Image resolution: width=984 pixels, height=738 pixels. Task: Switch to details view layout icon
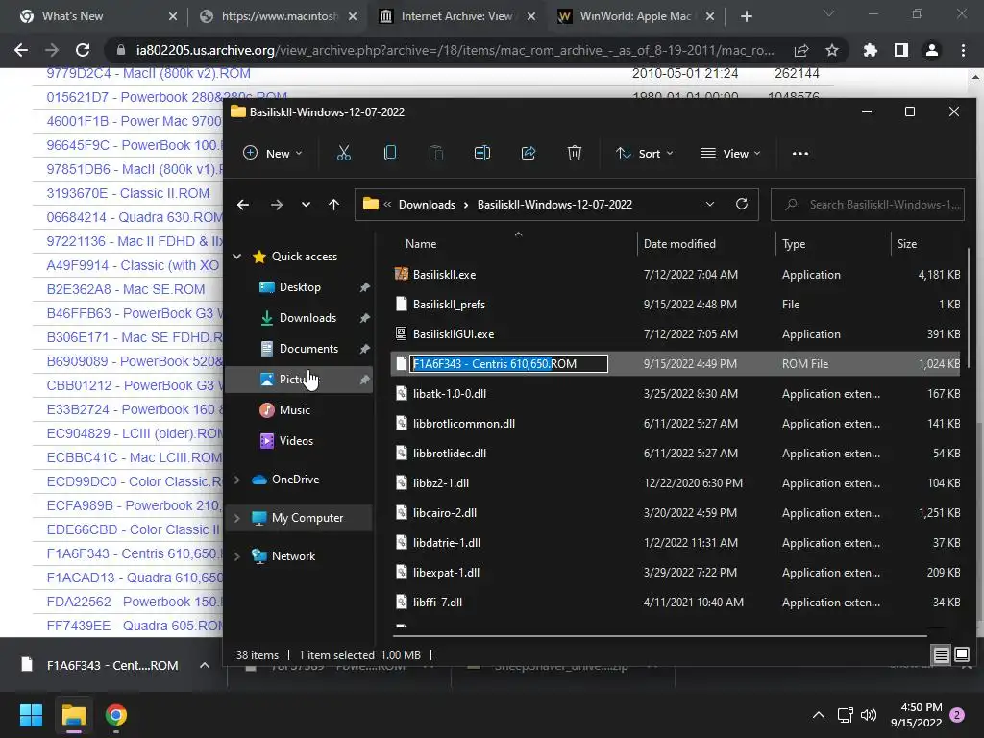coord(942,655)
